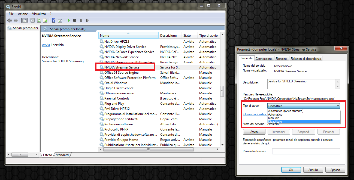Sort services by the Stato column header
The width and height of the screenshot is (354, 180).
[189, 36]
